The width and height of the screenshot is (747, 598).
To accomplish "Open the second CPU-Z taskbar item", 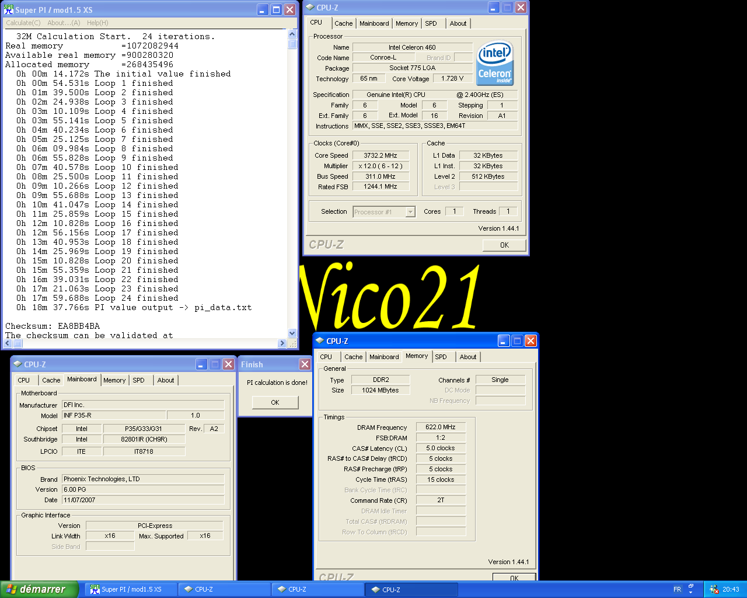I will pyautogui.click(x=318, y=589).
